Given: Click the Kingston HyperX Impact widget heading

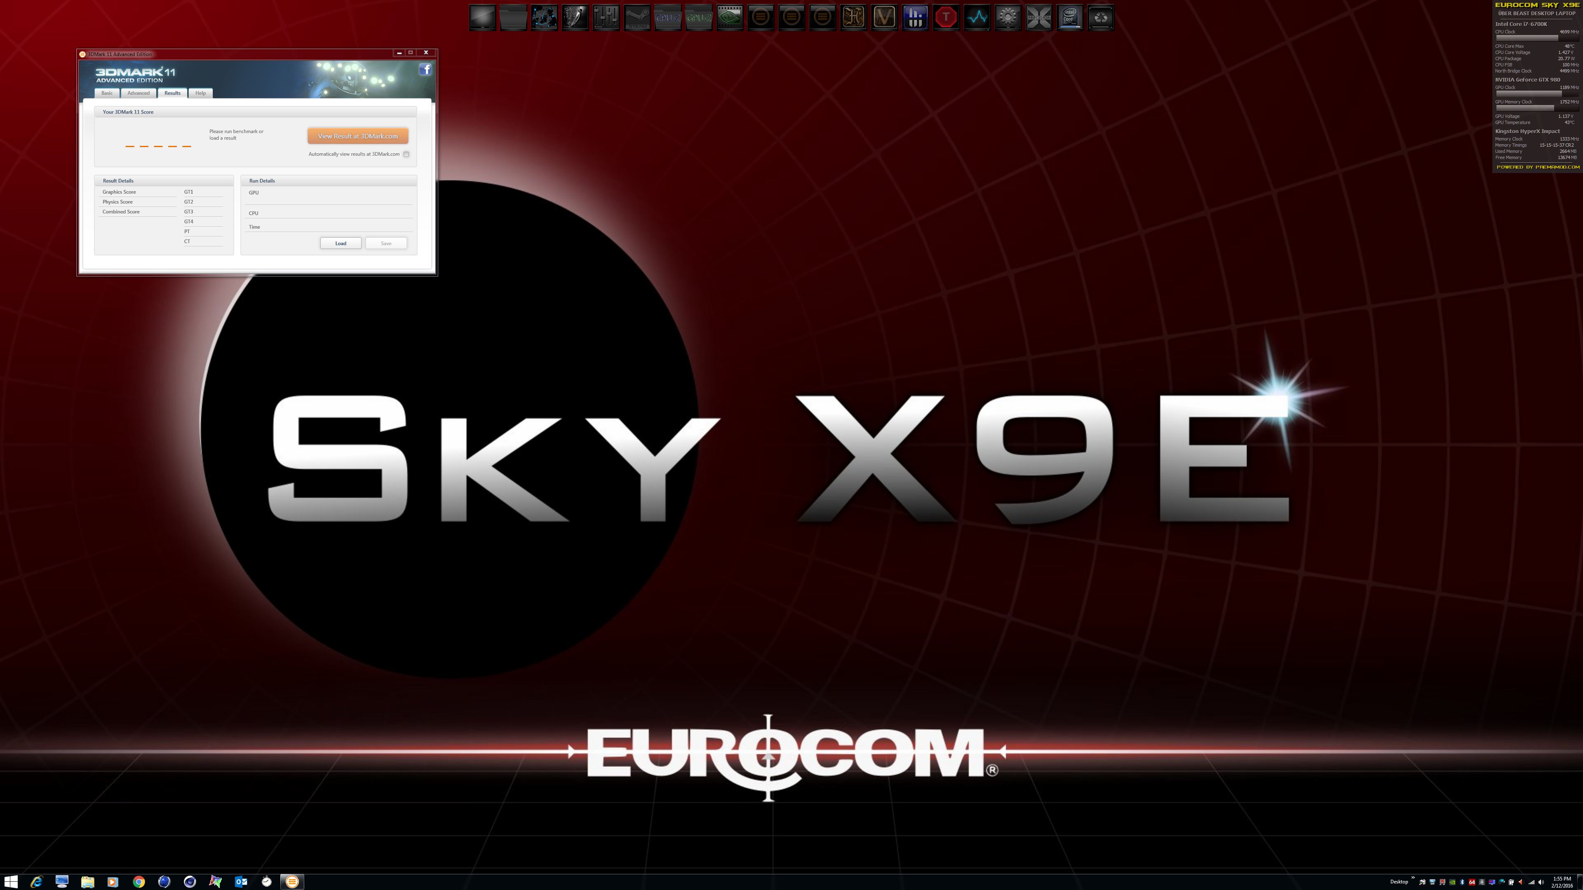Looking at the screenshot, I should 1528,131.
